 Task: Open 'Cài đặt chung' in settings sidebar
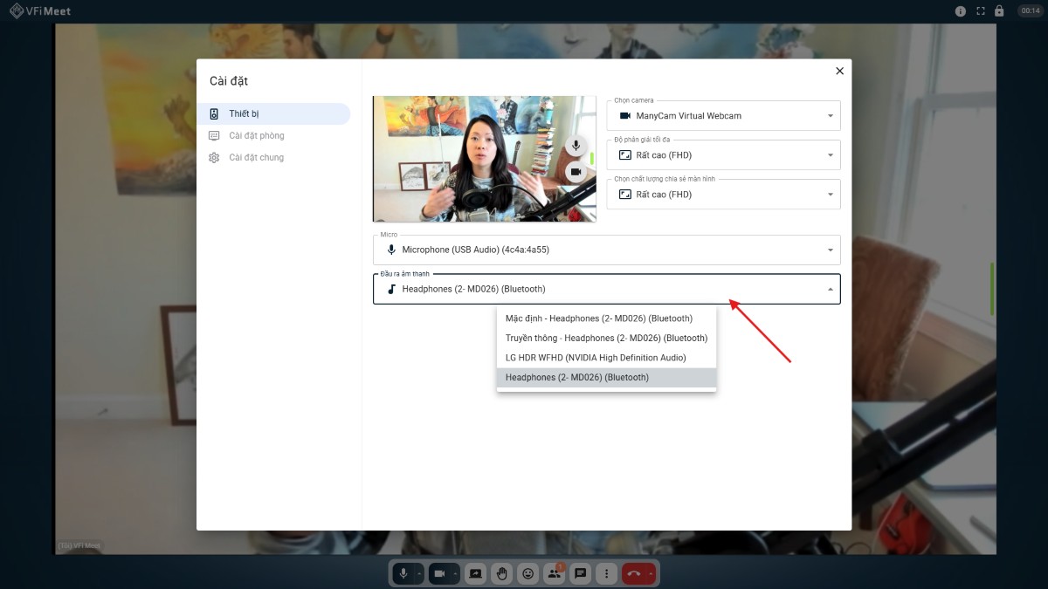pyautogui.click(x=256, y=158)
